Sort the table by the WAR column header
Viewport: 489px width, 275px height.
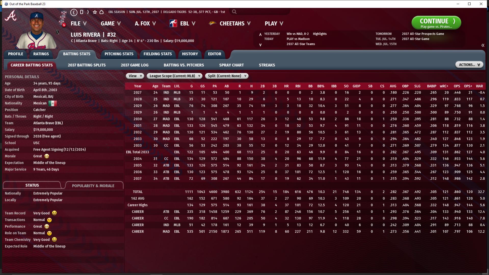click(479, 86)
